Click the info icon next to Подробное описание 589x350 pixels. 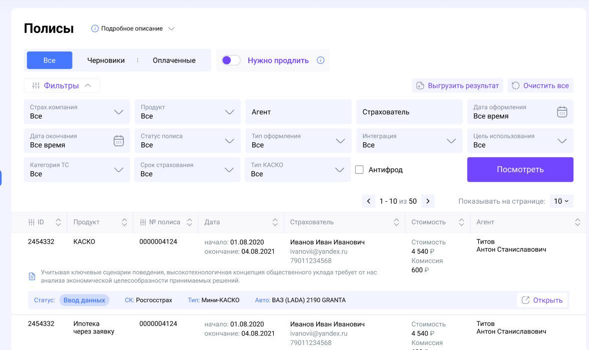coord(95,28)
